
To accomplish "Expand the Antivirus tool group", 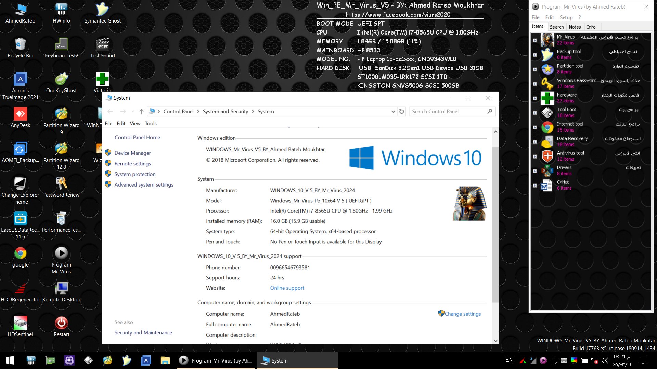I will pos(535,156).
